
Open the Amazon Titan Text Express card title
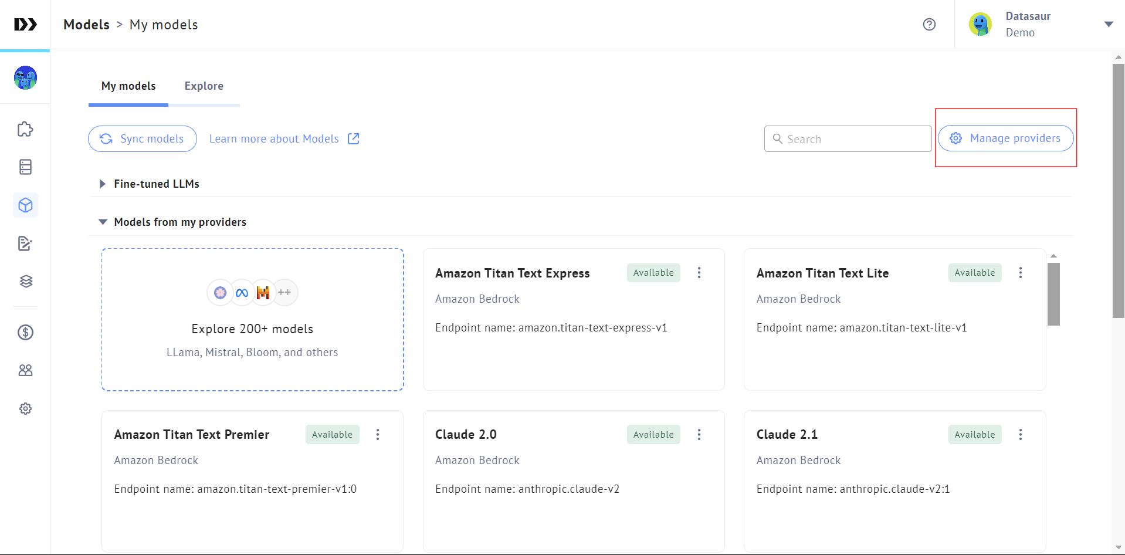pyautogui.click(x=512, y=273)
